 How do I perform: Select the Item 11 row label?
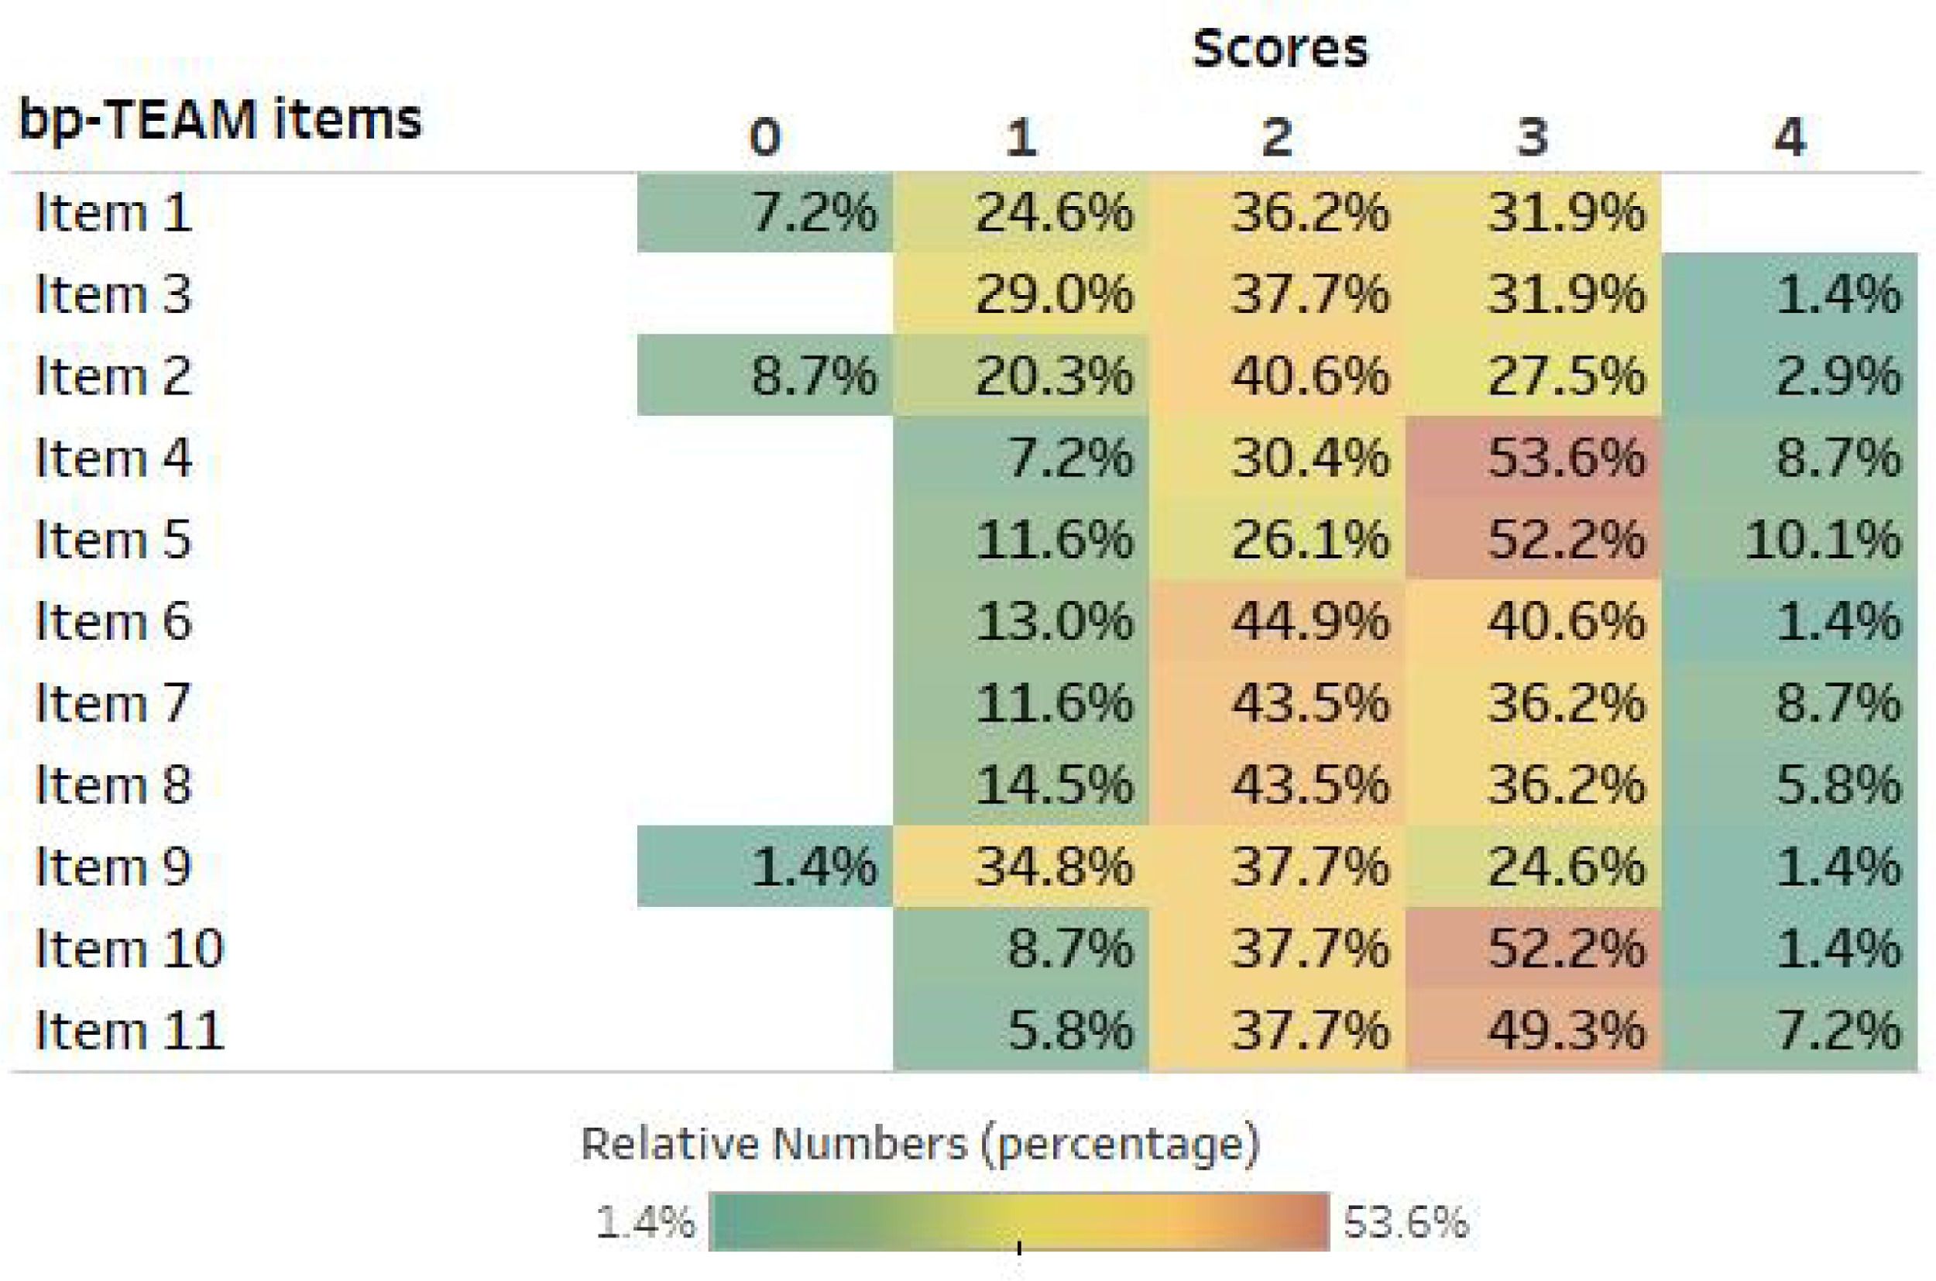(129, 1029)
